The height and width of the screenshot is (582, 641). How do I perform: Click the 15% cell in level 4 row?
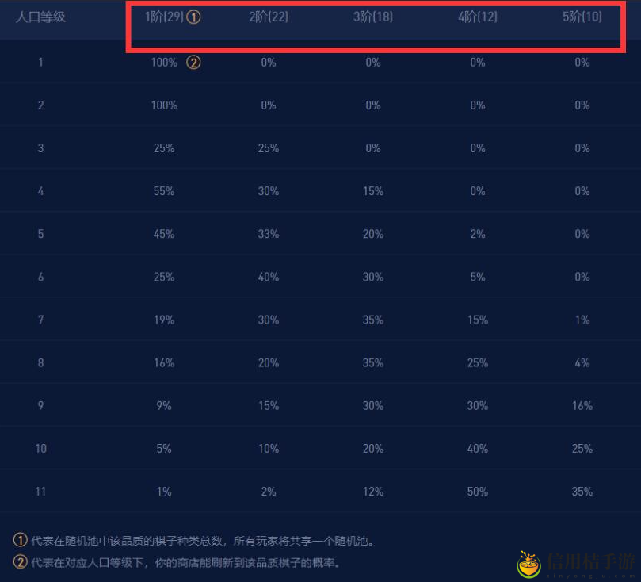(373, 191)
